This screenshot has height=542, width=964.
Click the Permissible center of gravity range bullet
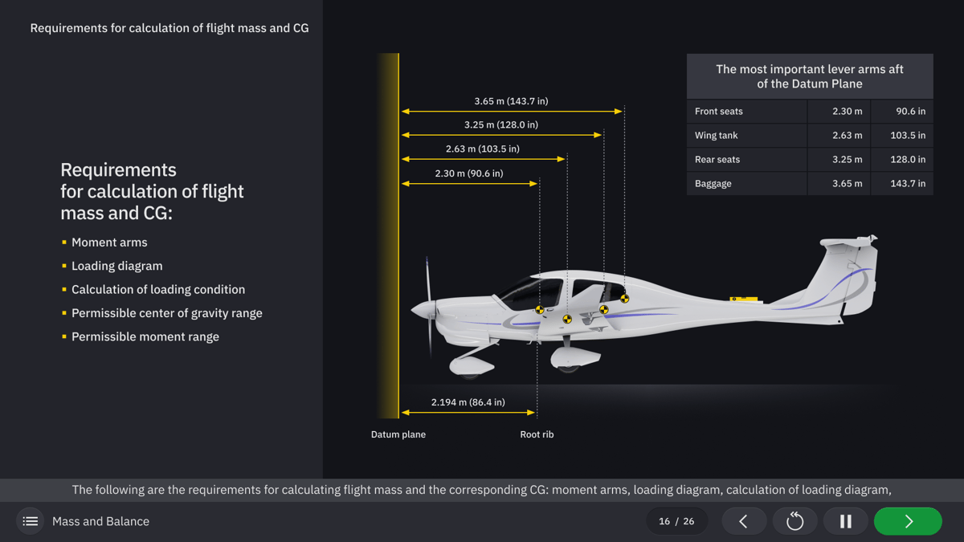(x=167, y=312)
